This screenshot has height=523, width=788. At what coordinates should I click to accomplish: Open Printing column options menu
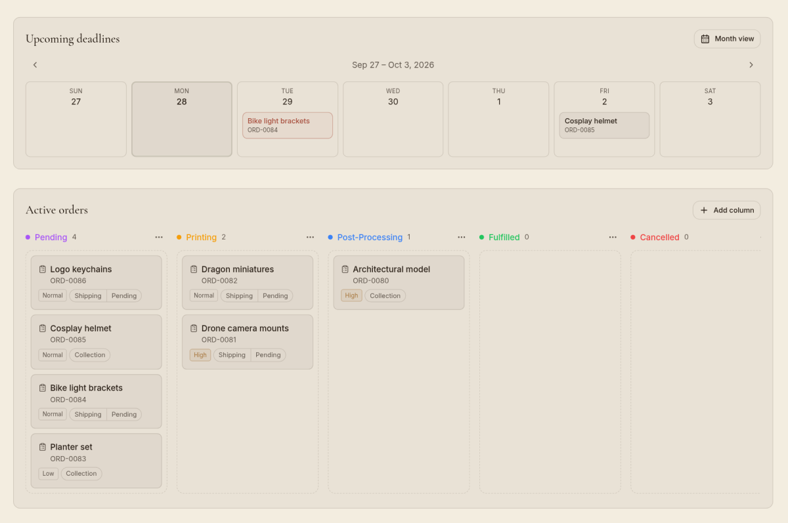[310, 238]
